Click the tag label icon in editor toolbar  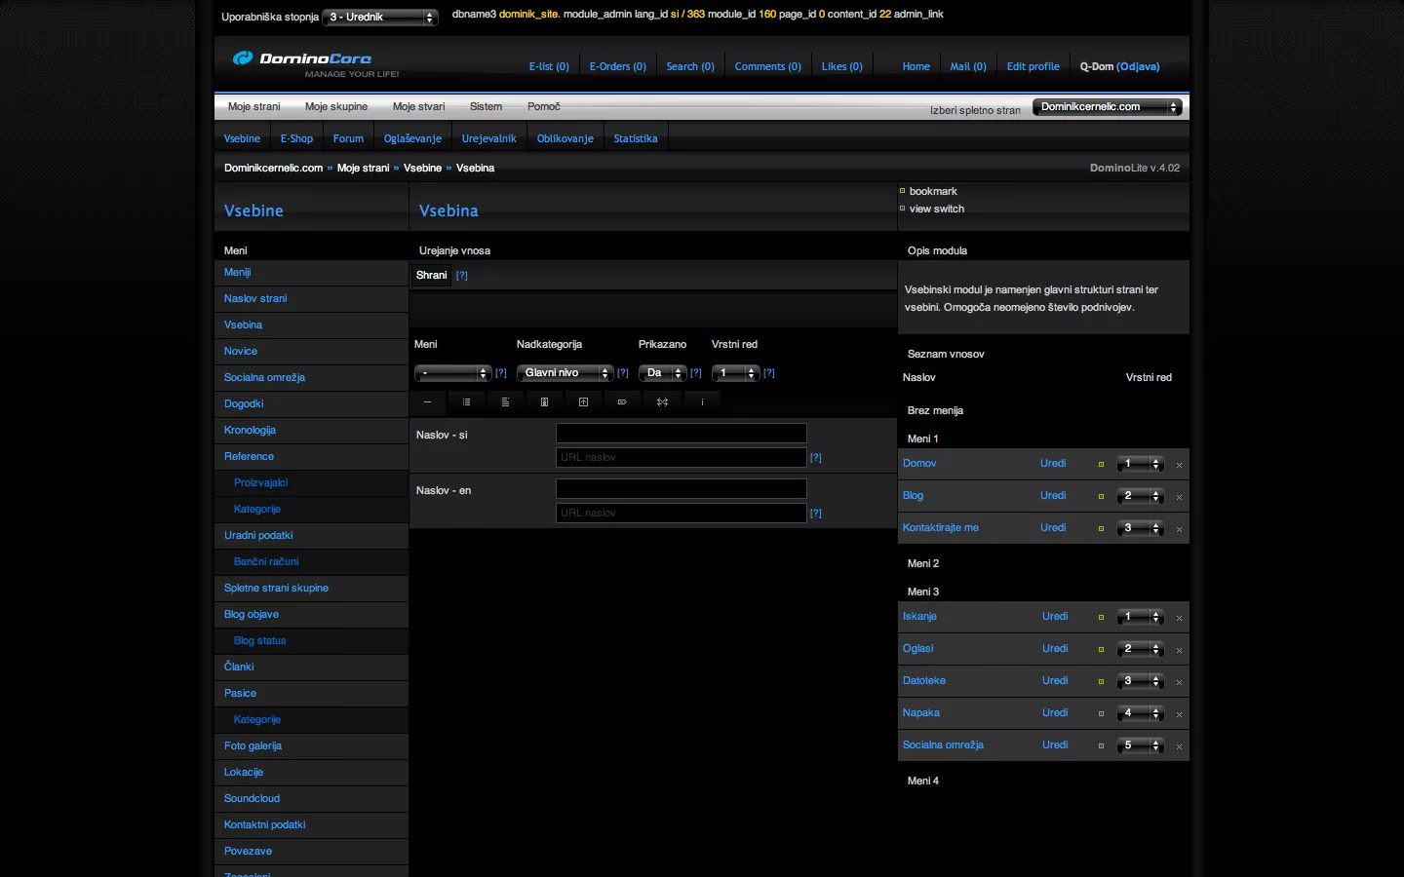coord(622,402)
